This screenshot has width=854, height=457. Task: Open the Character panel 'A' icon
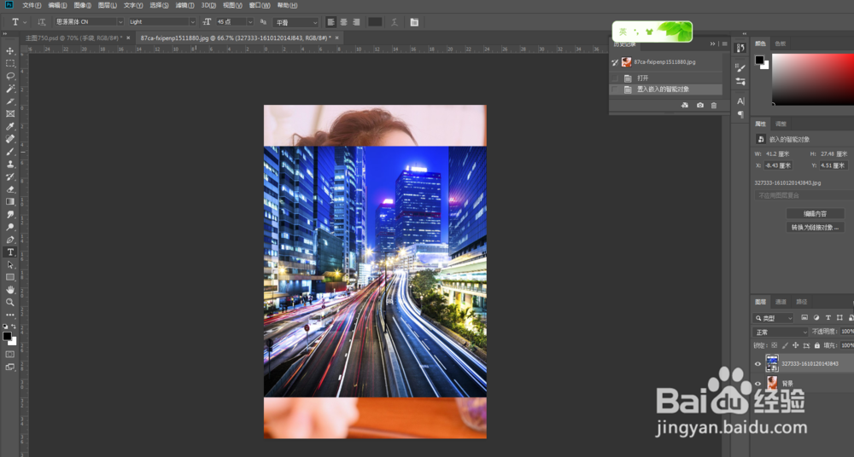click(740, 101)
